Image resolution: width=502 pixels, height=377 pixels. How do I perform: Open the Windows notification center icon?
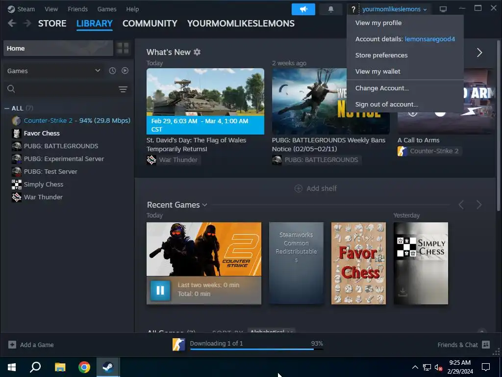coord(486,367)
